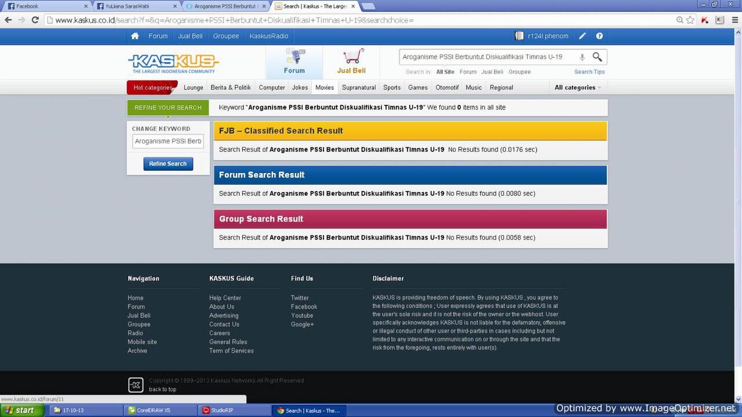Open Twitter link under Find Us
The height and width of the screenshot is (417, 742).
(300, 298)
